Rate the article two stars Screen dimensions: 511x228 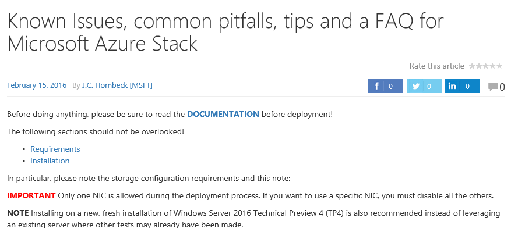[x=479, y=66]
